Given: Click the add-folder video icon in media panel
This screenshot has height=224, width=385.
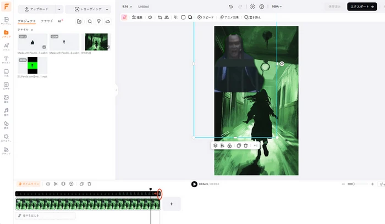Looking at the screenshot, I should pyautogui.click(x=79, y=21).
